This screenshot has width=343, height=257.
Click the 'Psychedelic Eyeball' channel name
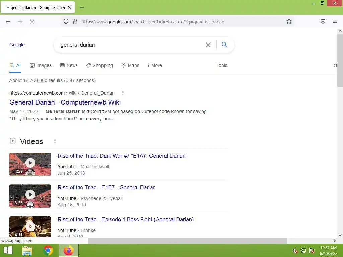[101, 198]
